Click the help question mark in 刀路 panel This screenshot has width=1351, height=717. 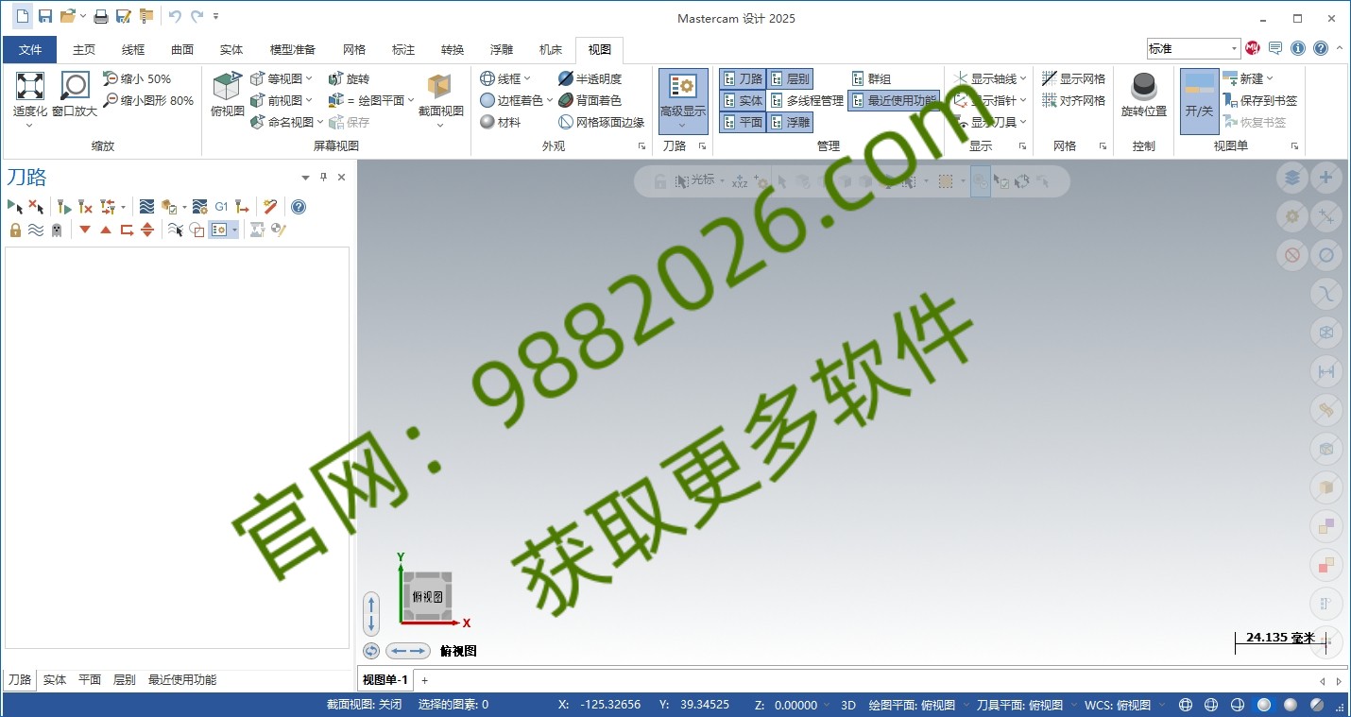pyautogui.click(x=299, y=207)
